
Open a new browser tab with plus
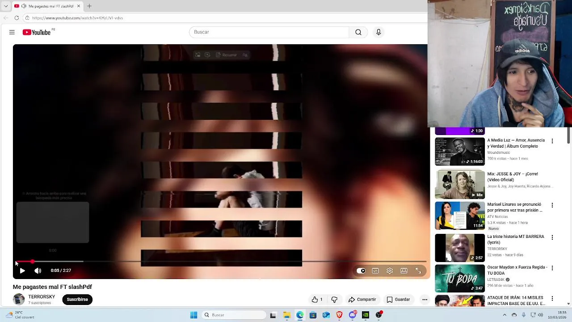[x=89, y=6]
